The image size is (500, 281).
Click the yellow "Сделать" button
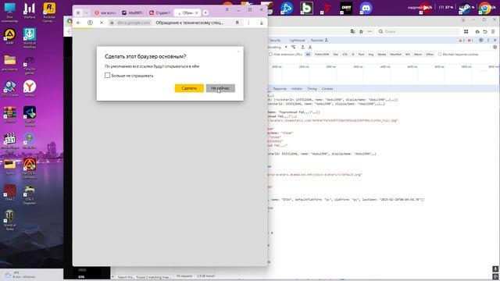coord(189,88)
